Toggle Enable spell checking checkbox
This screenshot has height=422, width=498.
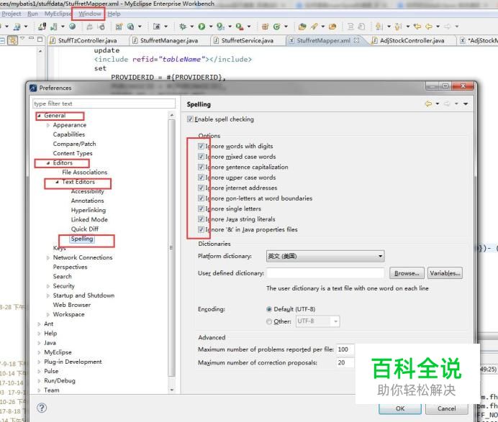[190, 119]
